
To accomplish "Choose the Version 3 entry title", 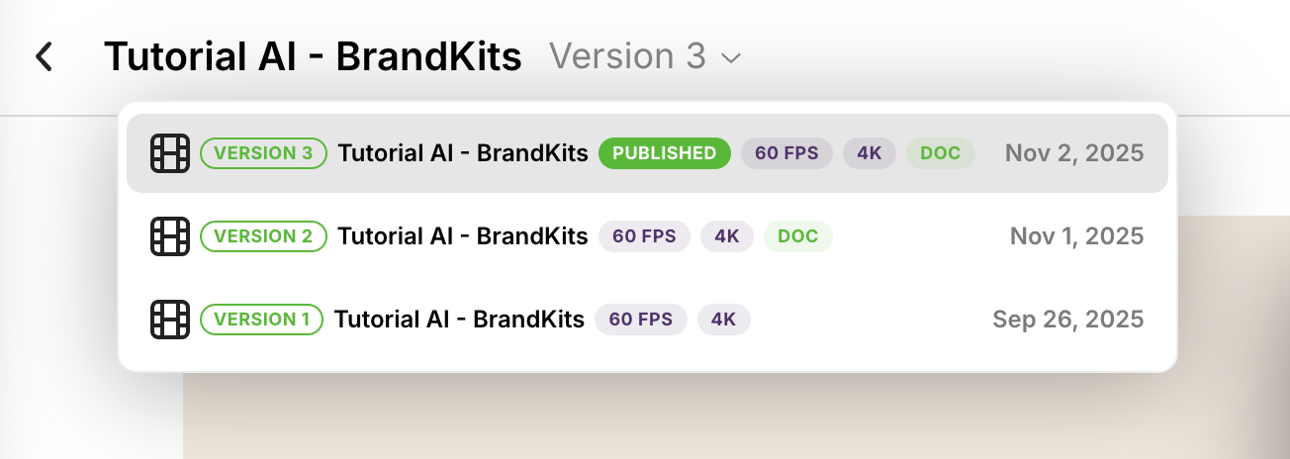I will [x=462, y=153].
